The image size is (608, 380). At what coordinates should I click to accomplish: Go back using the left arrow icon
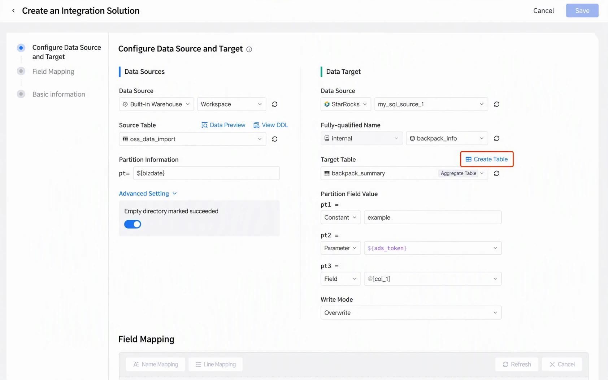(x=13, y=11)
